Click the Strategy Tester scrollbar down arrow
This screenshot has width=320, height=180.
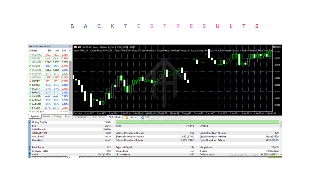coord(281,155)
